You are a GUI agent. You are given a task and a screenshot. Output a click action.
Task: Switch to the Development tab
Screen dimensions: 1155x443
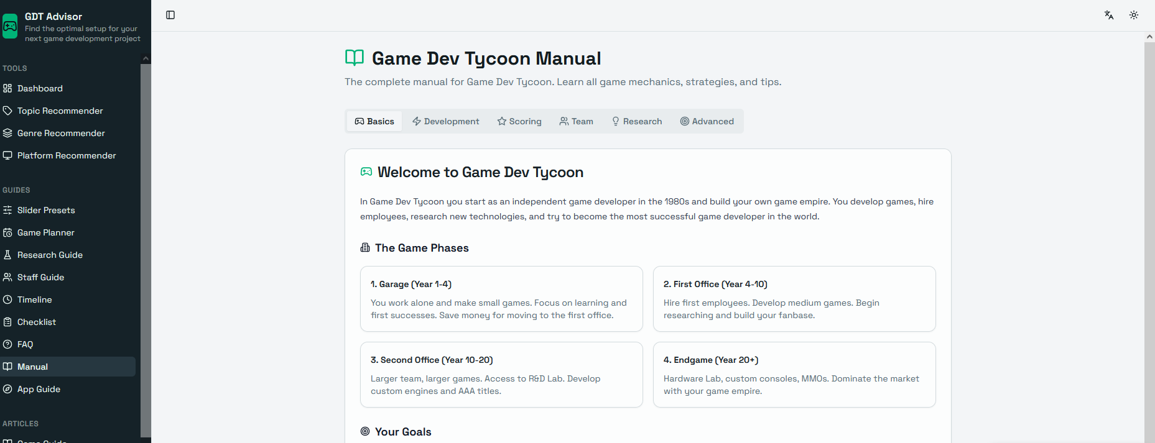tap(446, 121)
